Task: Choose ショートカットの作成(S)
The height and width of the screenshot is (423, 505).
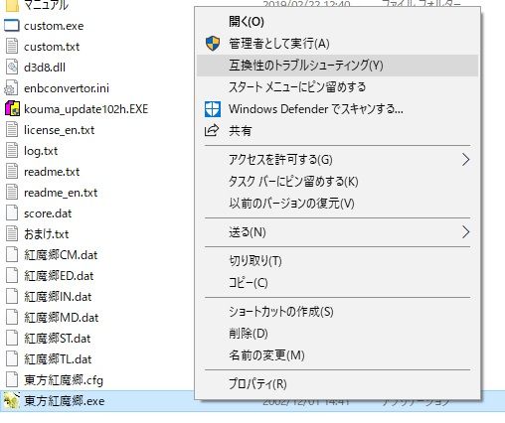Action: (x=337, y=312)
